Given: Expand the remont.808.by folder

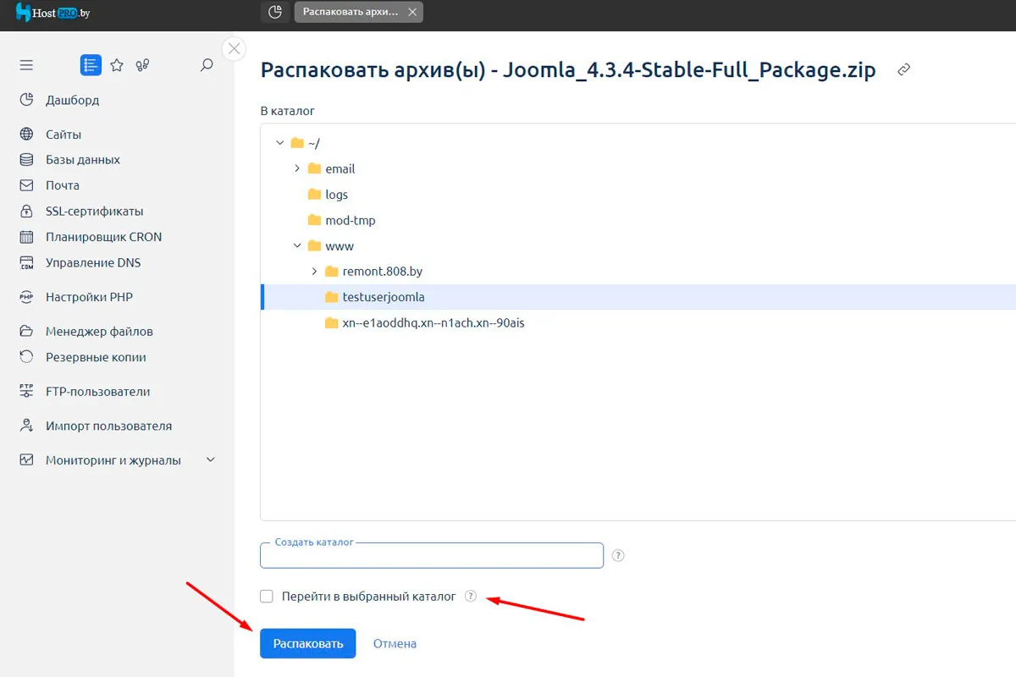Looking at the screenshot, I should [x=314, y=272].
